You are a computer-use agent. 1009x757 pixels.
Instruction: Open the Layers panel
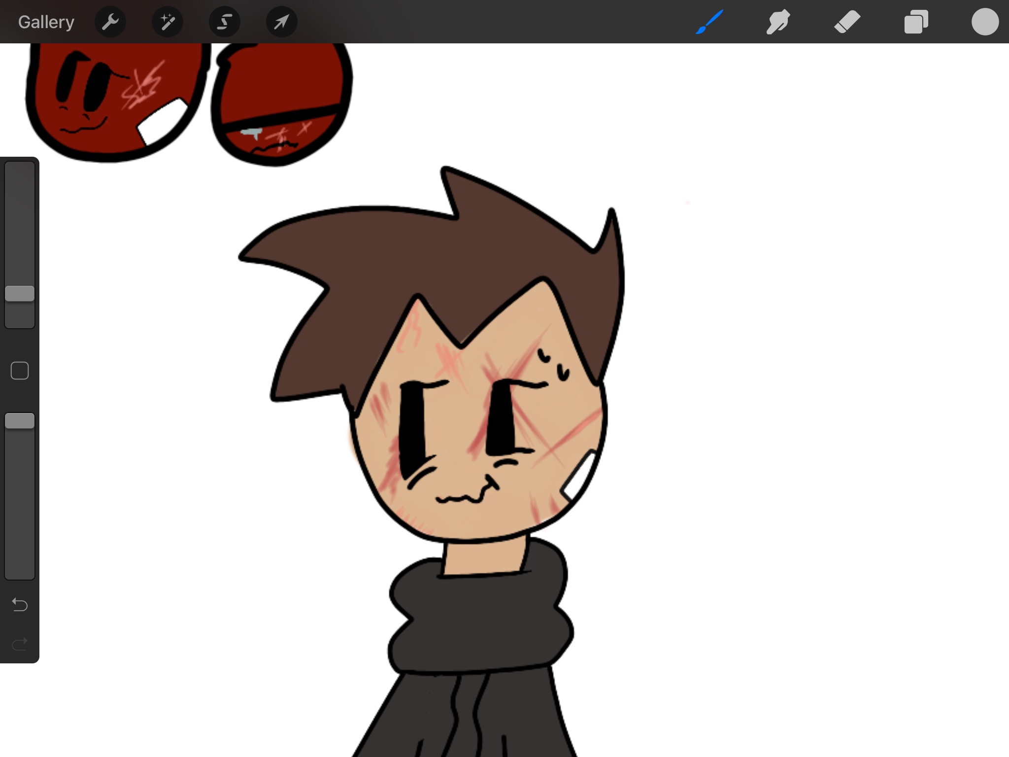click(916, 22)
